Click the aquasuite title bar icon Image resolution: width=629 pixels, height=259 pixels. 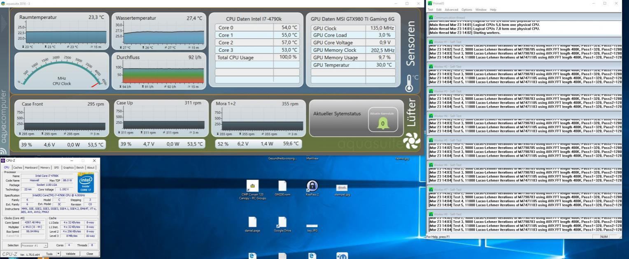coord(3,3)
